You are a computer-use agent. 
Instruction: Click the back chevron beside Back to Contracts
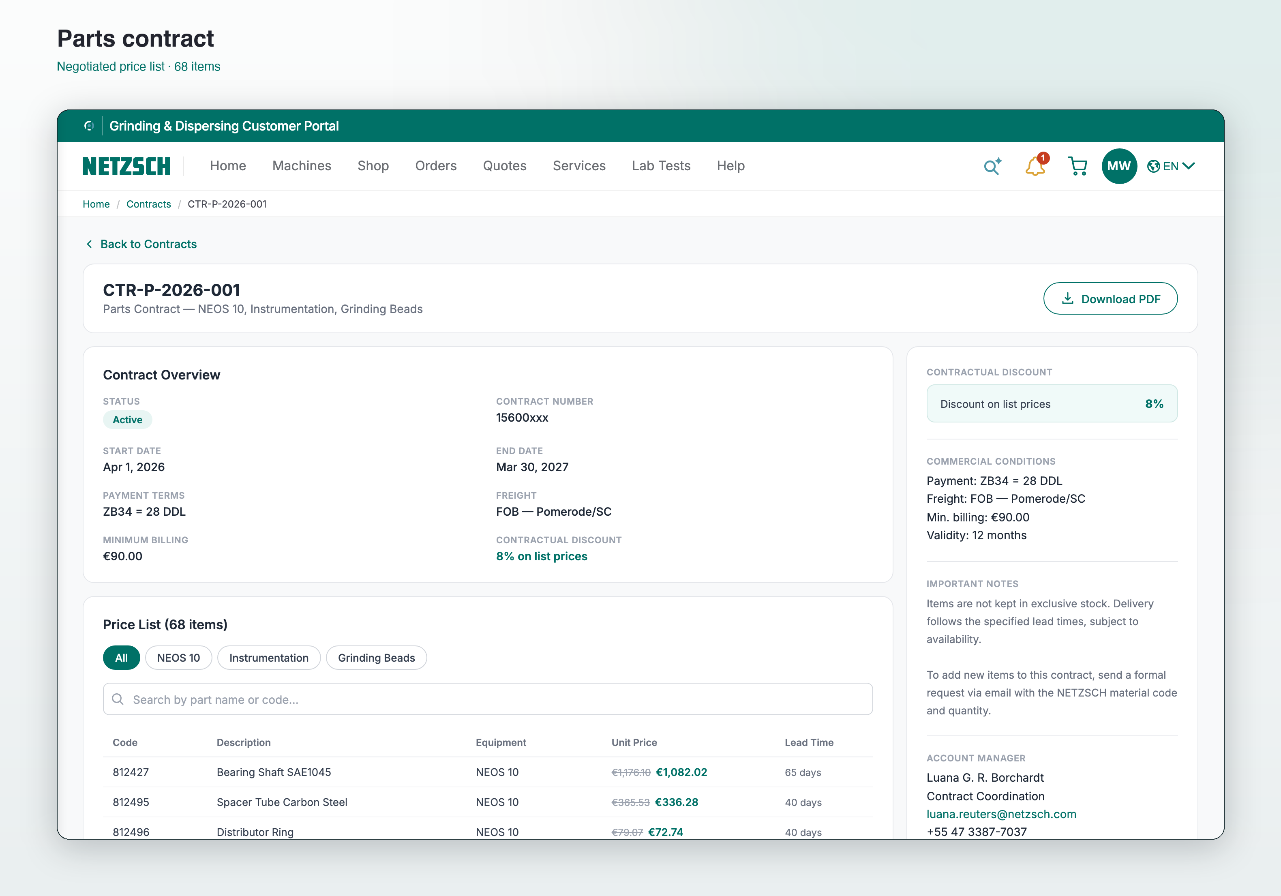pos(89,244)
